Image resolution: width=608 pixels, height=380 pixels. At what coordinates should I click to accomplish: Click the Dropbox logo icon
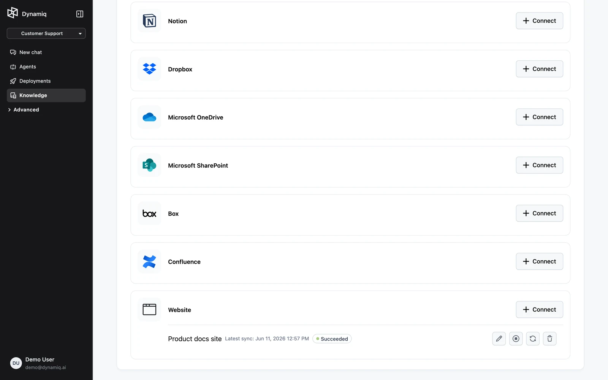(149, 69)
